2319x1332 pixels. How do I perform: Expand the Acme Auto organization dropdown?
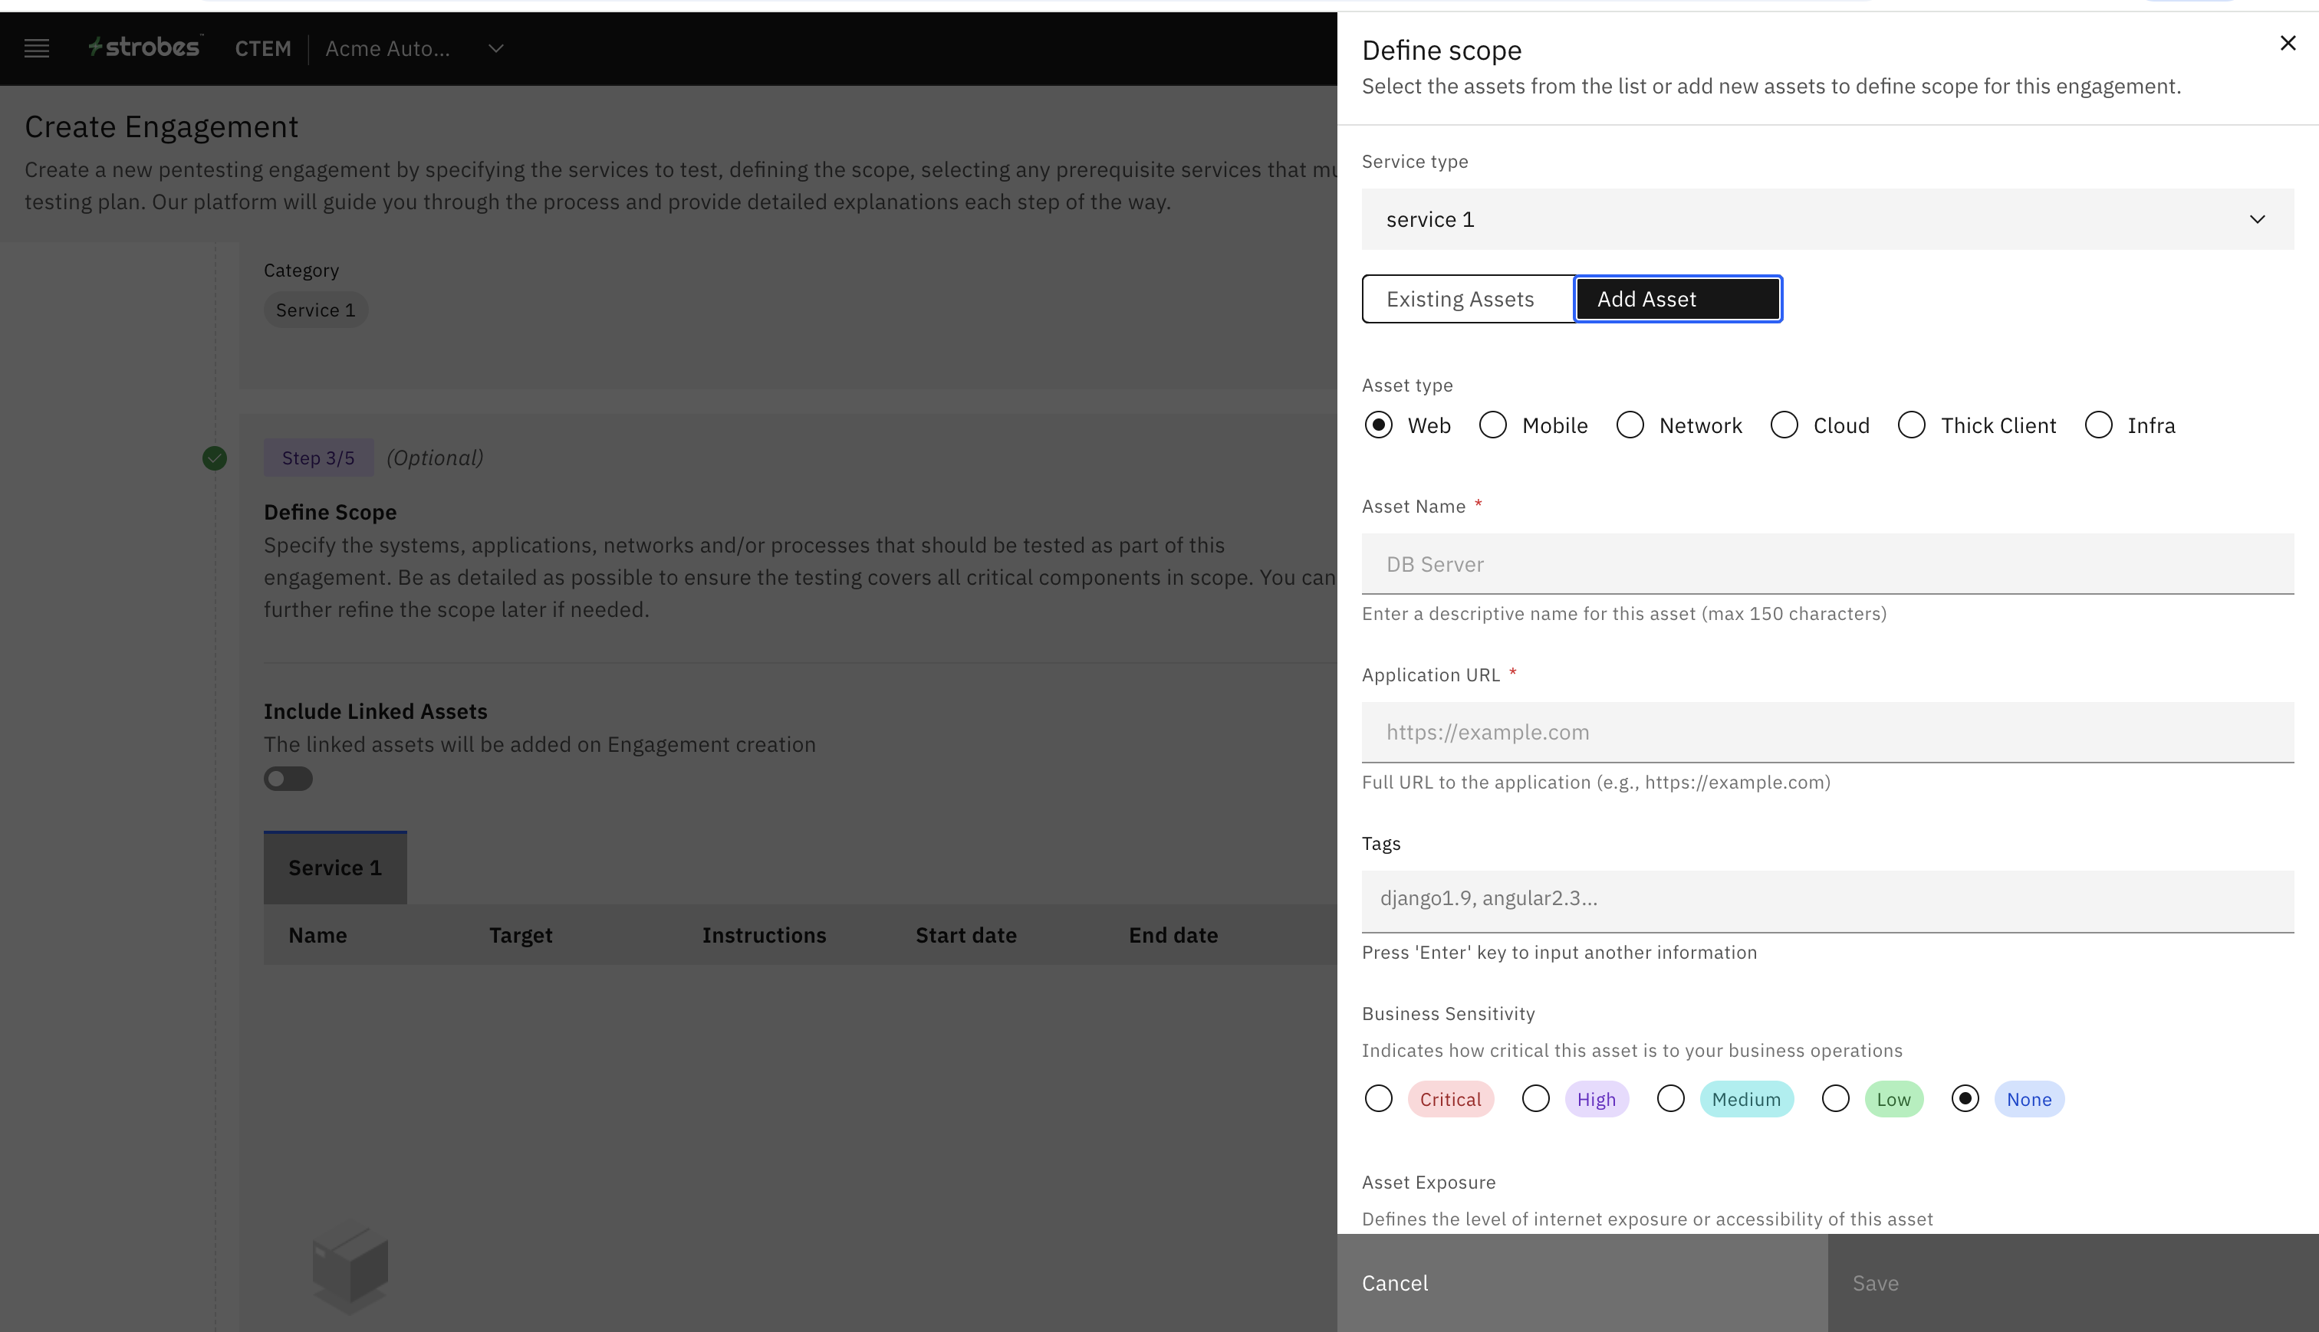click(x=495, y=48)
